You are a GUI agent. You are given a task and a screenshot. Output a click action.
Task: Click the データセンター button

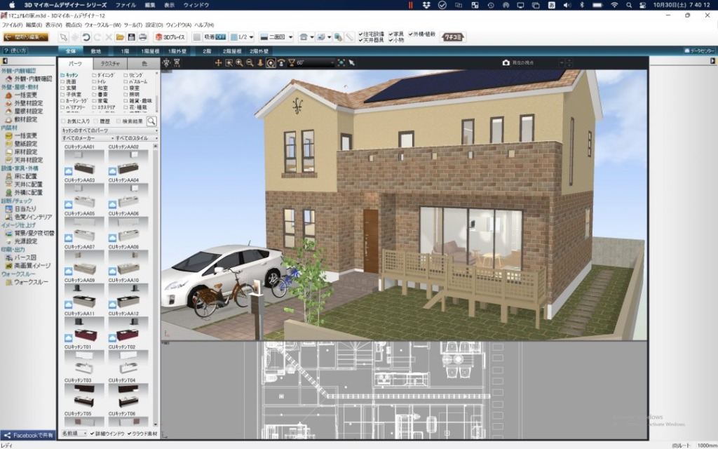(699, 51)
